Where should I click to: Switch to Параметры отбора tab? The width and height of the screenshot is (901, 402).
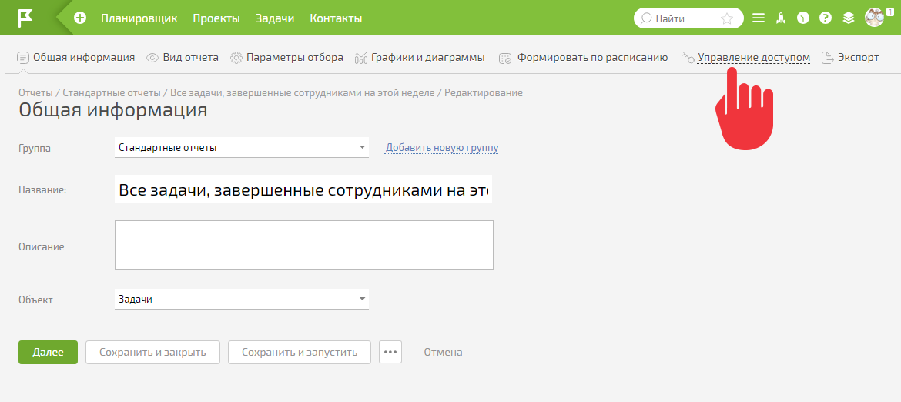[295, 58]
